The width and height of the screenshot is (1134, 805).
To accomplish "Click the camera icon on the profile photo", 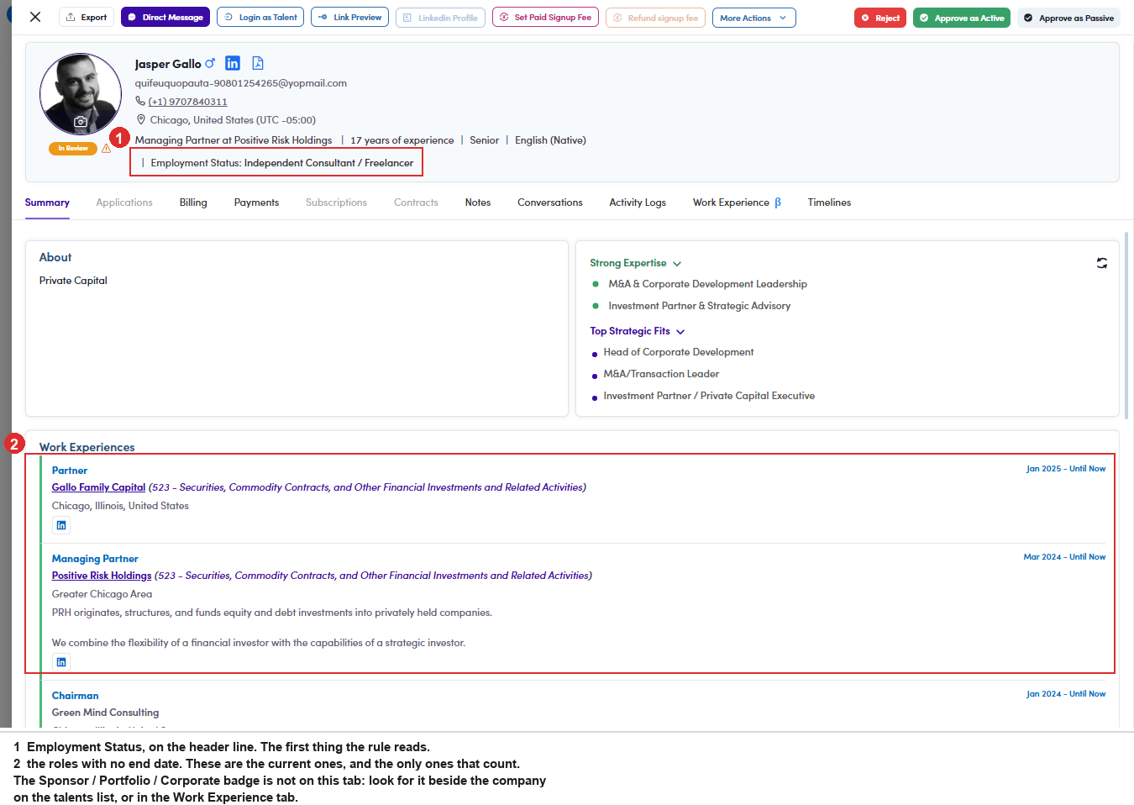I will [81, 122].
